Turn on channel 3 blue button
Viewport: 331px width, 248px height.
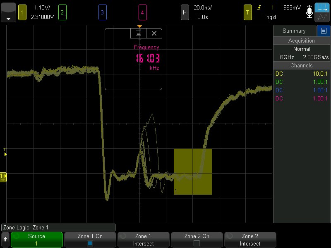tap(102, 13)
